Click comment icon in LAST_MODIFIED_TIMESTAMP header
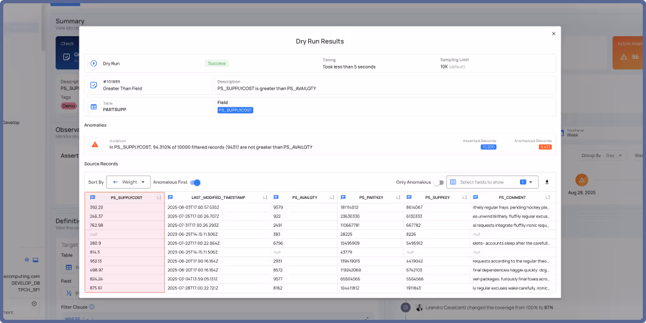This screenshot has width=646, height=323. [x=170, y=197]
